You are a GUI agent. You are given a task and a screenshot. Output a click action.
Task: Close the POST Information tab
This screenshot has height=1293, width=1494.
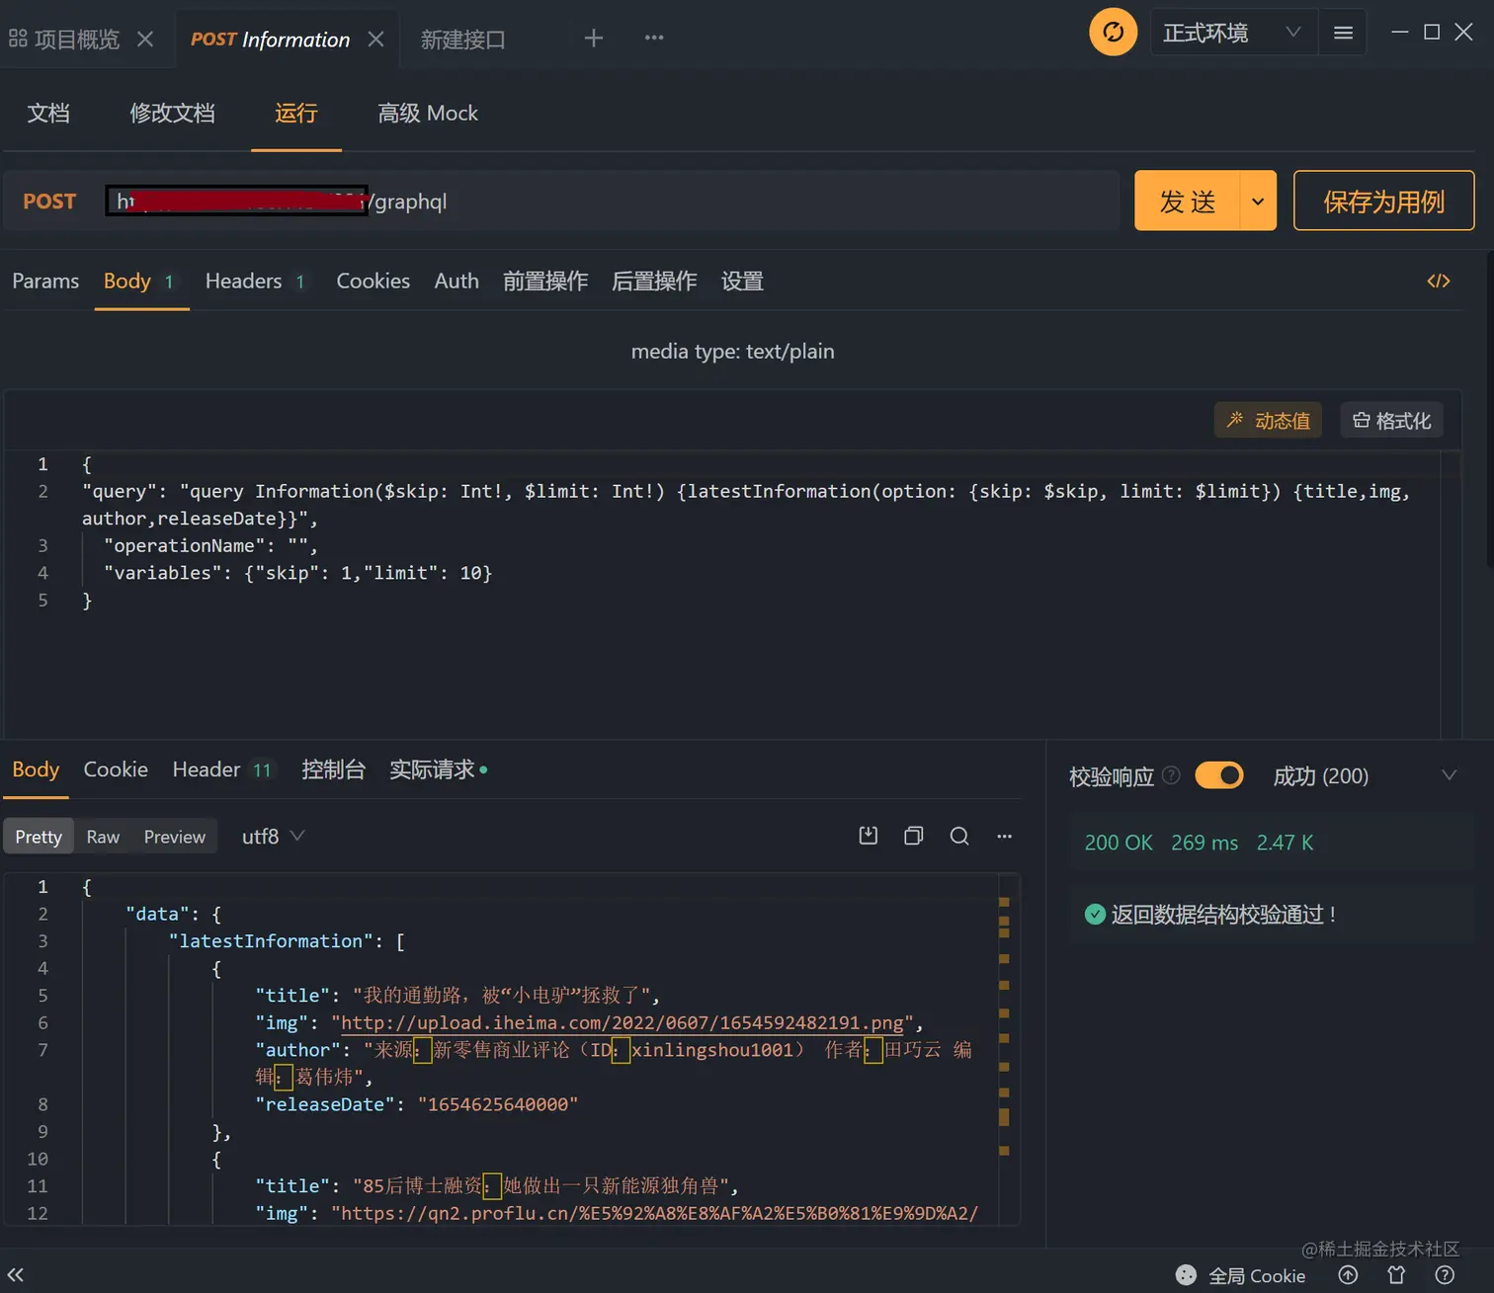375,39
